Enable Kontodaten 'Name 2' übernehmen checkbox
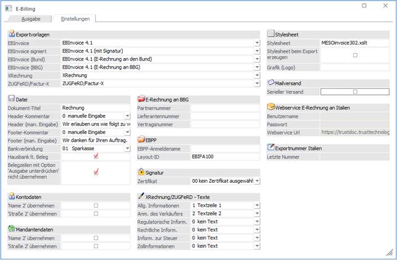 point(96,205)
